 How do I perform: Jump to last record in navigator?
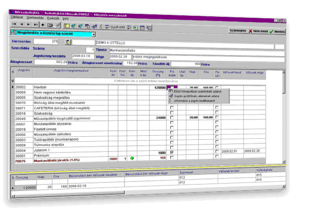36,24
